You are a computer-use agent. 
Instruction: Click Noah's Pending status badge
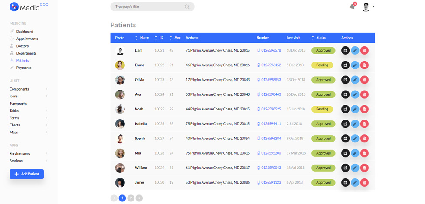(x=322, y=109)
